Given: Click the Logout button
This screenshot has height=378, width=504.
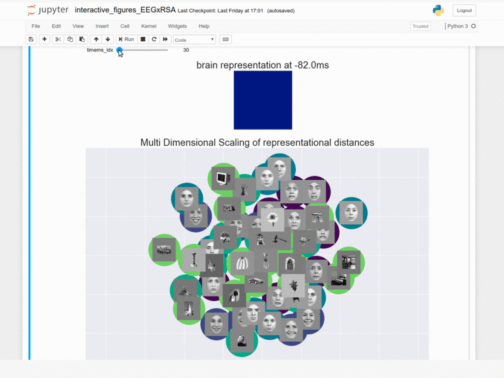Looking at the screenshot, I should pos(464,10).
